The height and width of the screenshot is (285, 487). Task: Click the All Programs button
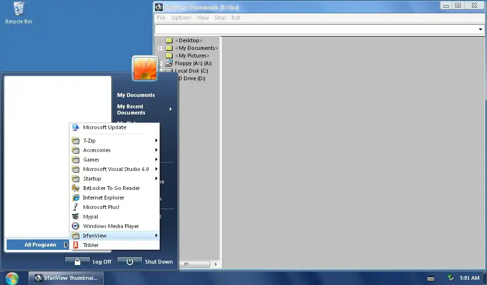[x=37, y=245]
